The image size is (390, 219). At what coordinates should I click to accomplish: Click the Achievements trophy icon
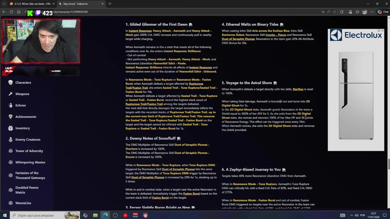click(11, 117)
